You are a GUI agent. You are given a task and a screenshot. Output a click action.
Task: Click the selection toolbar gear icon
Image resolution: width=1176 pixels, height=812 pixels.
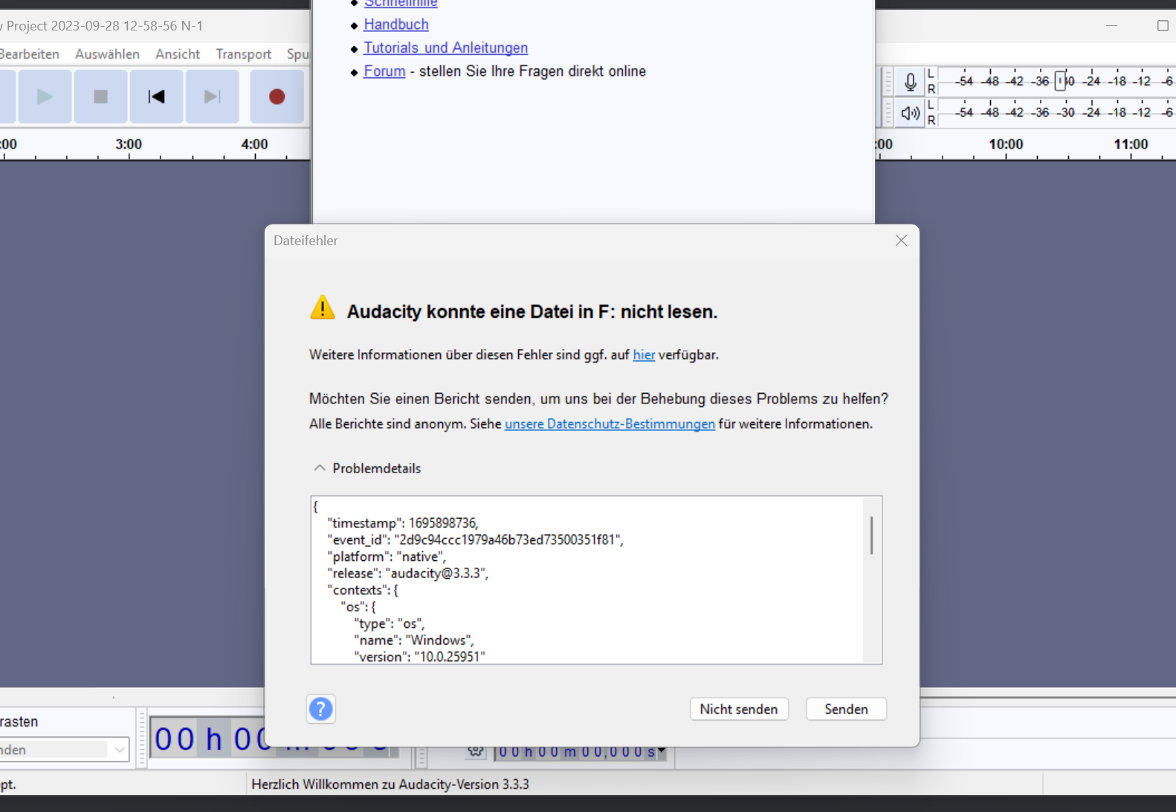click(x=476, y=751)
